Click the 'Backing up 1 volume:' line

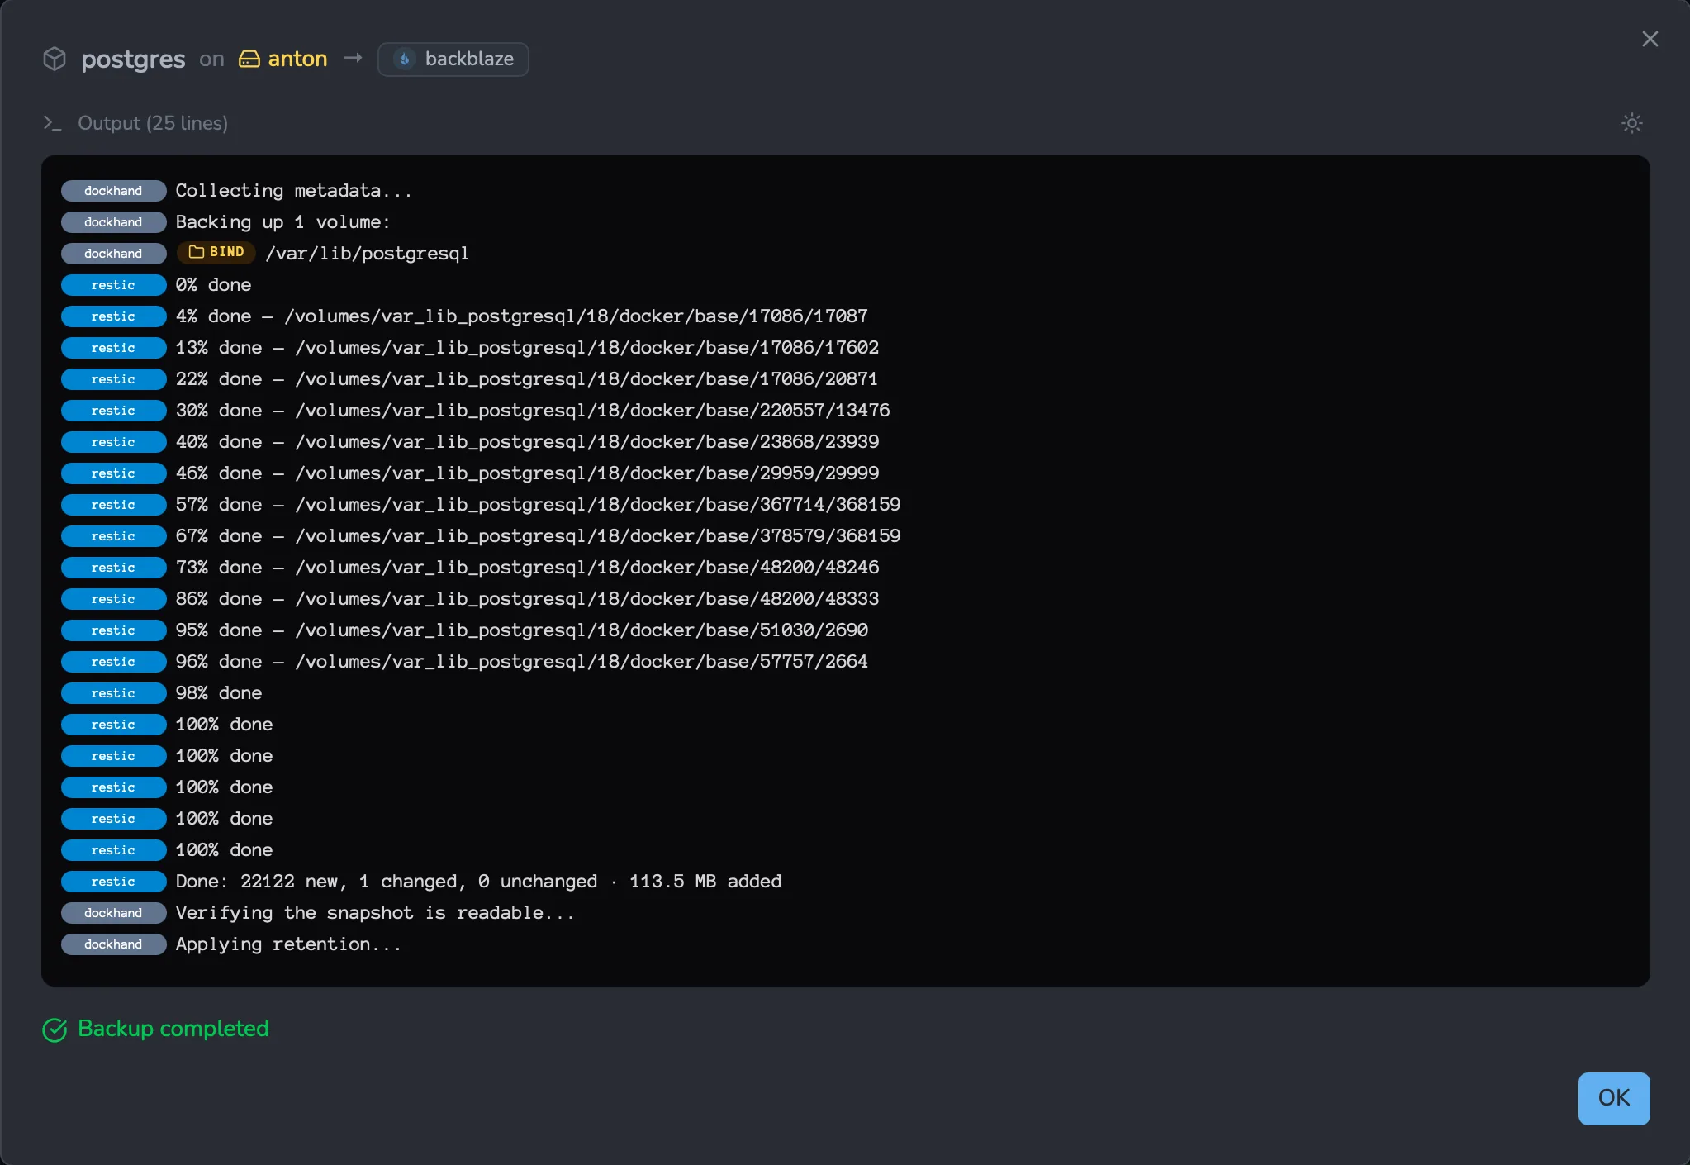pyautogui.click(x=282, y=222)
